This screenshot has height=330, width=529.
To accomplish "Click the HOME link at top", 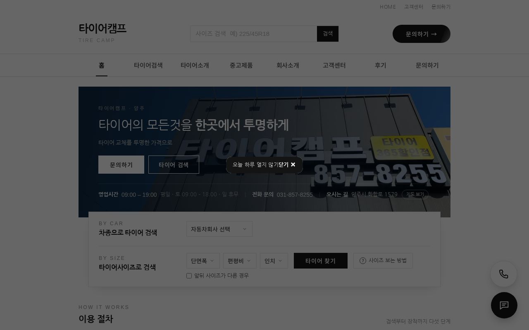I will (388, 7).
